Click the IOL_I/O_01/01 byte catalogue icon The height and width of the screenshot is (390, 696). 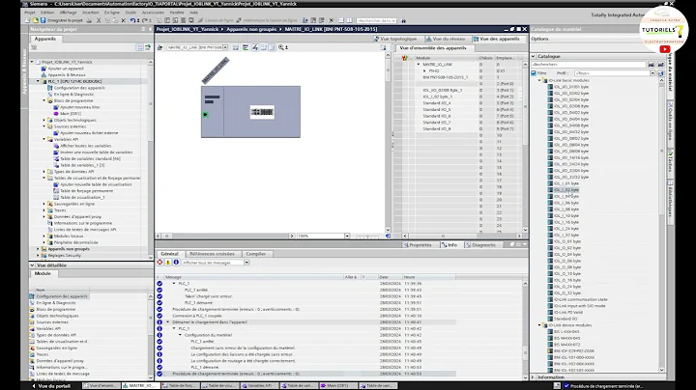(x=550, y=87)
